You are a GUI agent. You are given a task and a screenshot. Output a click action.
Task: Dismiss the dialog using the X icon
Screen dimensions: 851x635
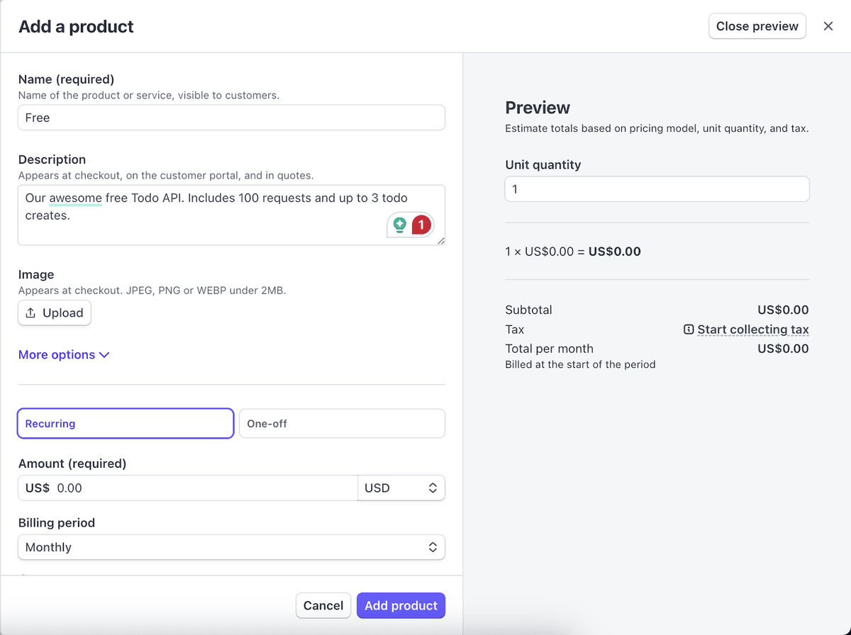click(x=828, y=26)
